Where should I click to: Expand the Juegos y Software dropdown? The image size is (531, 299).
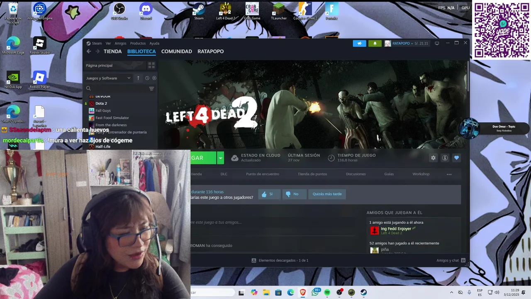(108, 78)
